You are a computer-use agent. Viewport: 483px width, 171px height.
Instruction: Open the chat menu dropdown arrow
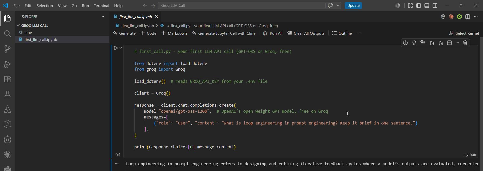338,6
